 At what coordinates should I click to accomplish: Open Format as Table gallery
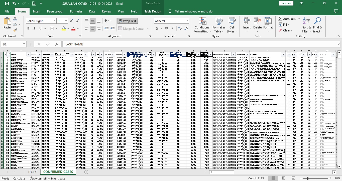click(x=219, y=25)
